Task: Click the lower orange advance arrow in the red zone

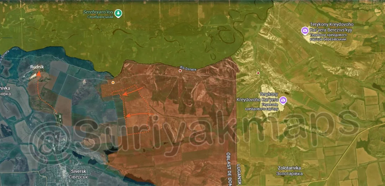Action: coord(140,115)
